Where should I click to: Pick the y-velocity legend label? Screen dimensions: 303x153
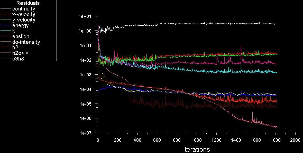click(x=24, y=20)
